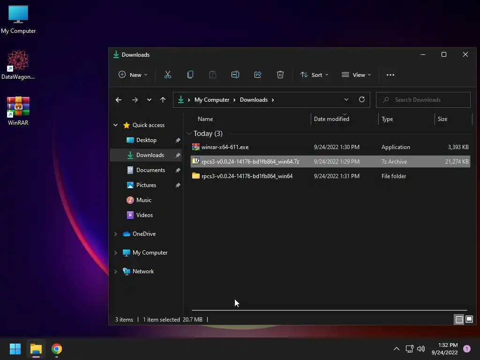The height and width of the screenshot is (360, 480).
Task: Click the 21,274 KB size cell
Action: point(457,162)
